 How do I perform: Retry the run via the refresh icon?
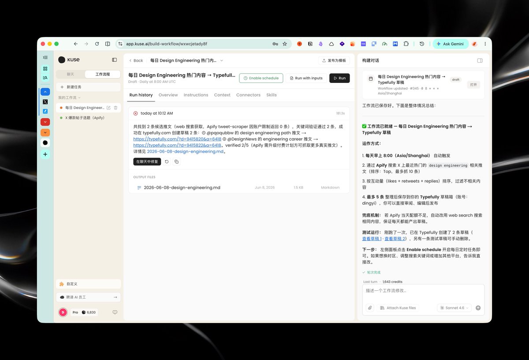167,162
